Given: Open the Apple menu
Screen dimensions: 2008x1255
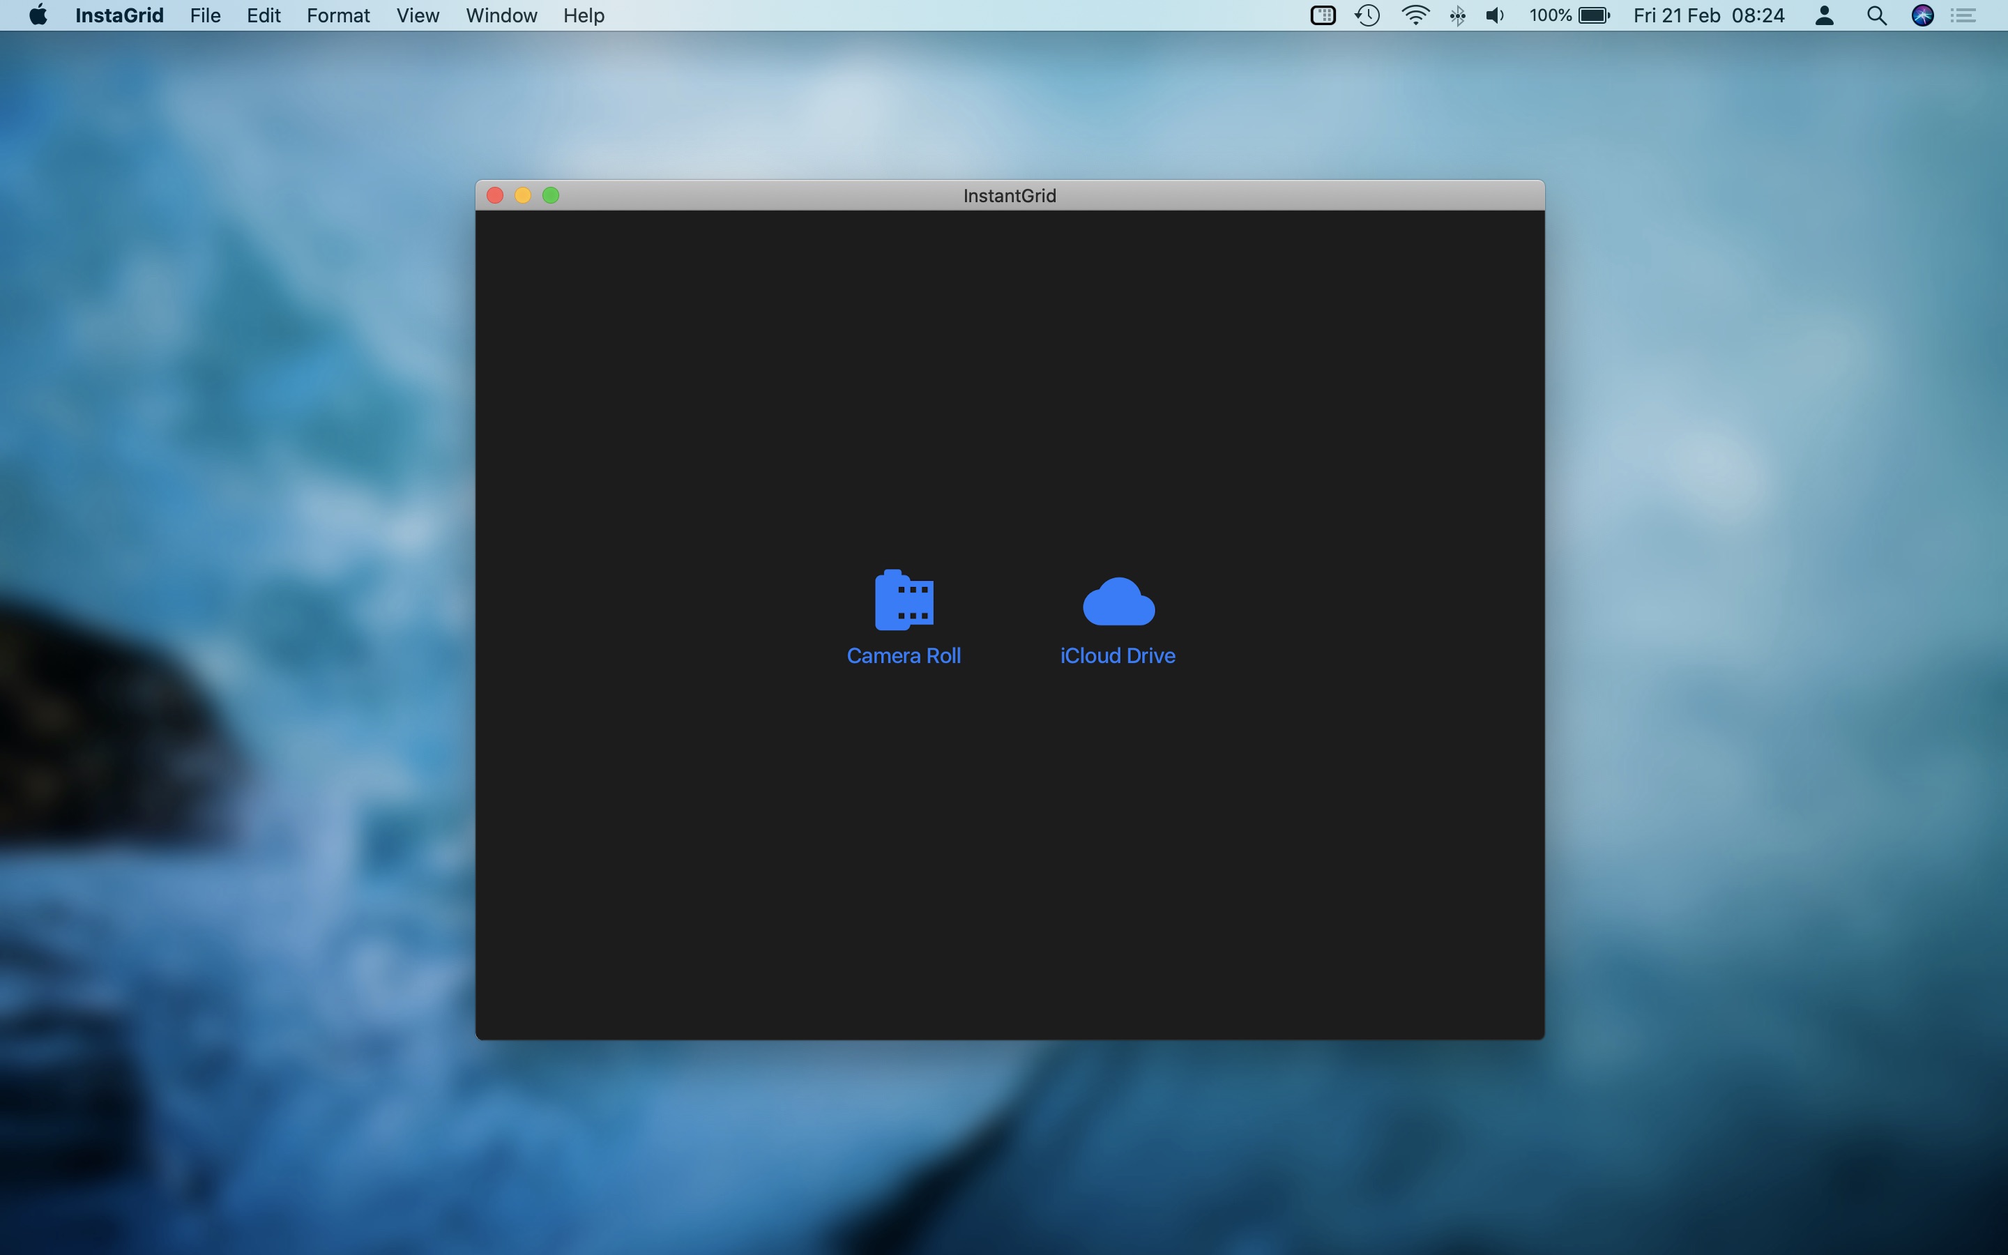Looking at the screenshot, I should [38, 16].
